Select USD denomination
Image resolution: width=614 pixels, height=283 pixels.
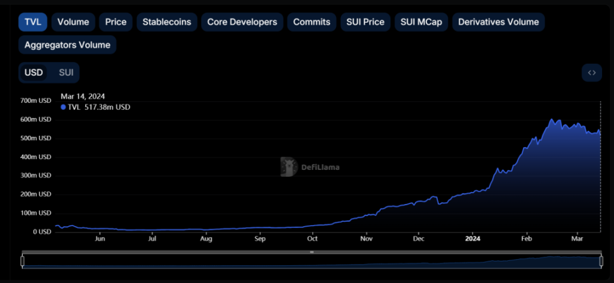(x=33, y=73)
